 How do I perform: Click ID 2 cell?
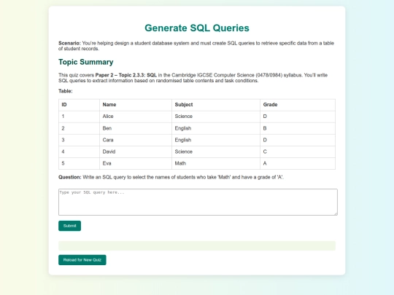[x=79, y=128]
